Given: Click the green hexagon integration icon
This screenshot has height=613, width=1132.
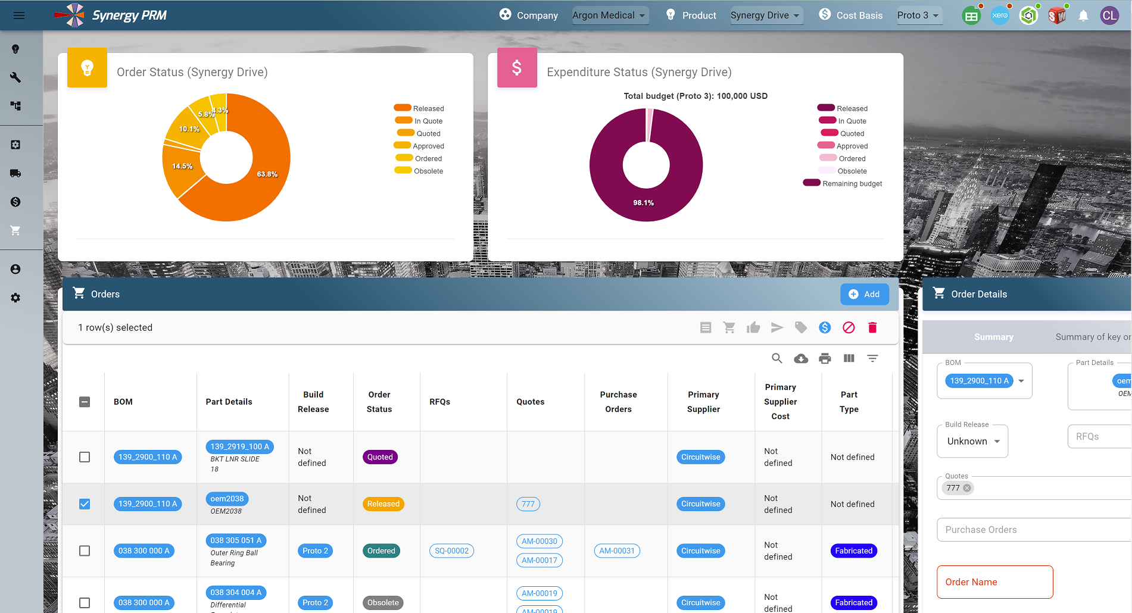Looking at the screenshot, I should tap(1028, 15).
